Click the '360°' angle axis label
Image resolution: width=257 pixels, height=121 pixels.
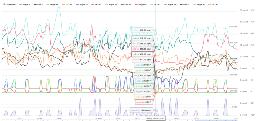(x=252, y=22)
